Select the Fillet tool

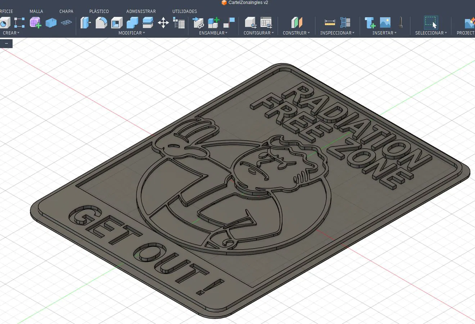tap(101, 23)
